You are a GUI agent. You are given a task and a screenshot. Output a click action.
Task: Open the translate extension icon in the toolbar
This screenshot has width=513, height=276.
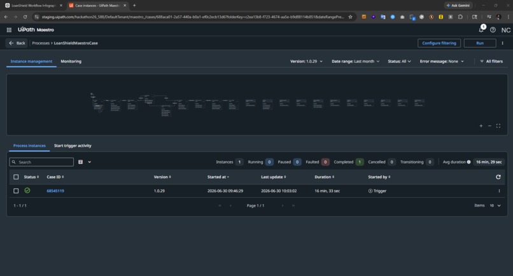(383, 17)
